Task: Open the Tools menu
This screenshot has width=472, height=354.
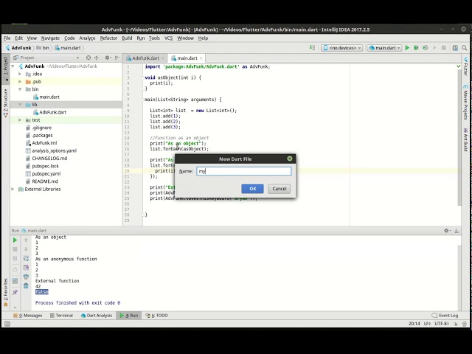Action: 154,38
